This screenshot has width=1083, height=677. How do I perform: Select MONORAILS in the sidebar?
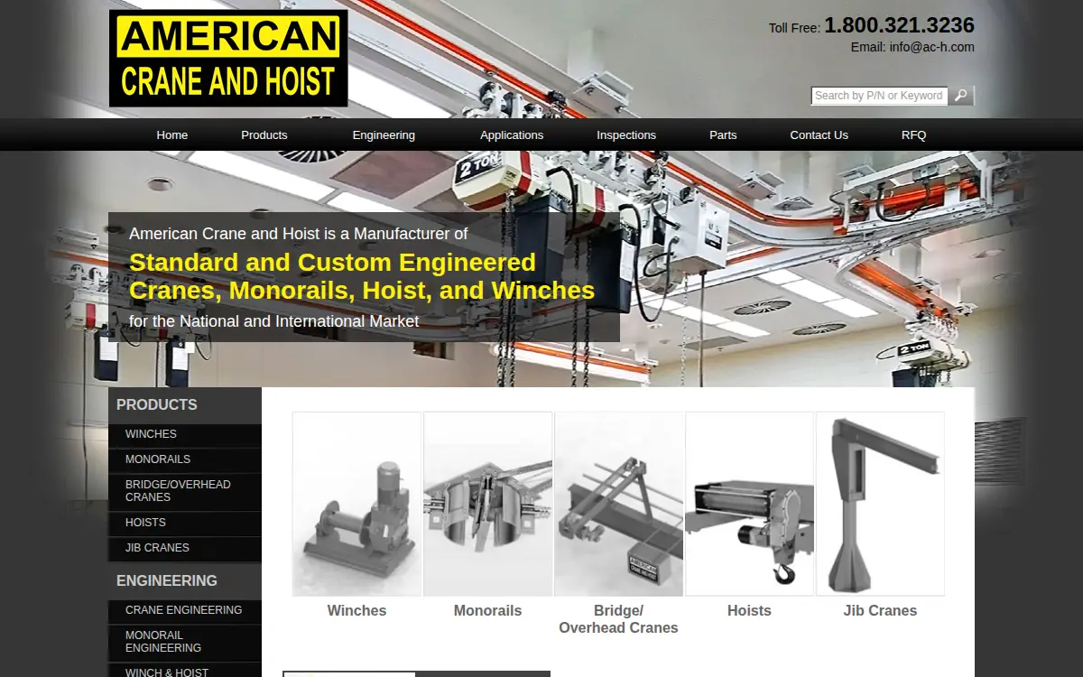(185, 459)
